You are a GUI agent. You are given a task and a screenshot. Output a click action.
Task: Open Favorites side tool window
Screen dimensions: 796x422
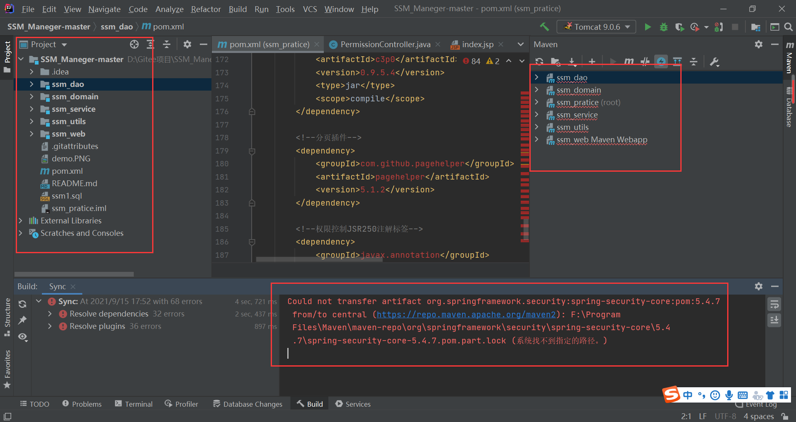coord(7,369)
